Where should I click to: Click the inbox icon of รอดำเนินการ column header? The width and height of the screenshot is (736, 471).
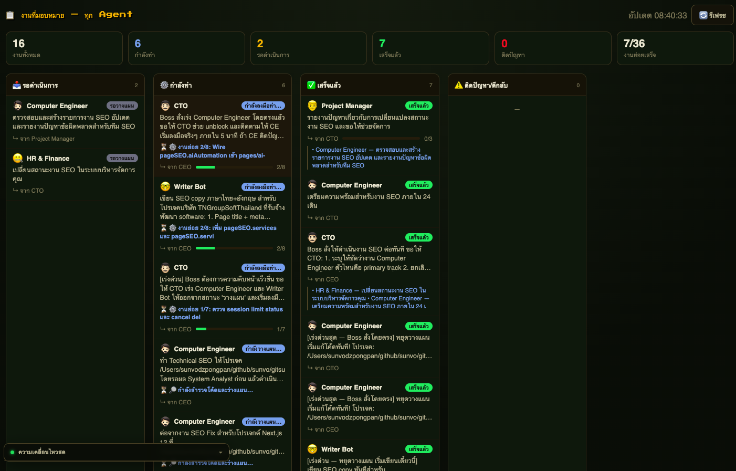click(x=17, y=85)
